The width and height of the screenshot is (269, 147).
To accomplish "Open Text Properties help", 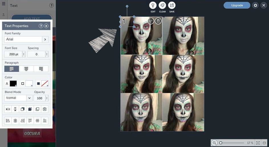I will point(41,26).
